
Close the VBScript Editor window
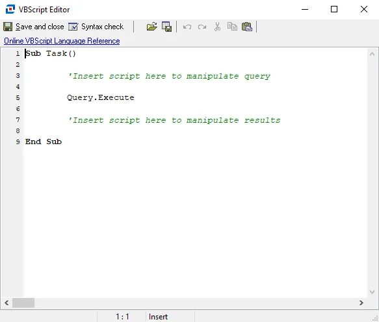[x=364, y=10]
